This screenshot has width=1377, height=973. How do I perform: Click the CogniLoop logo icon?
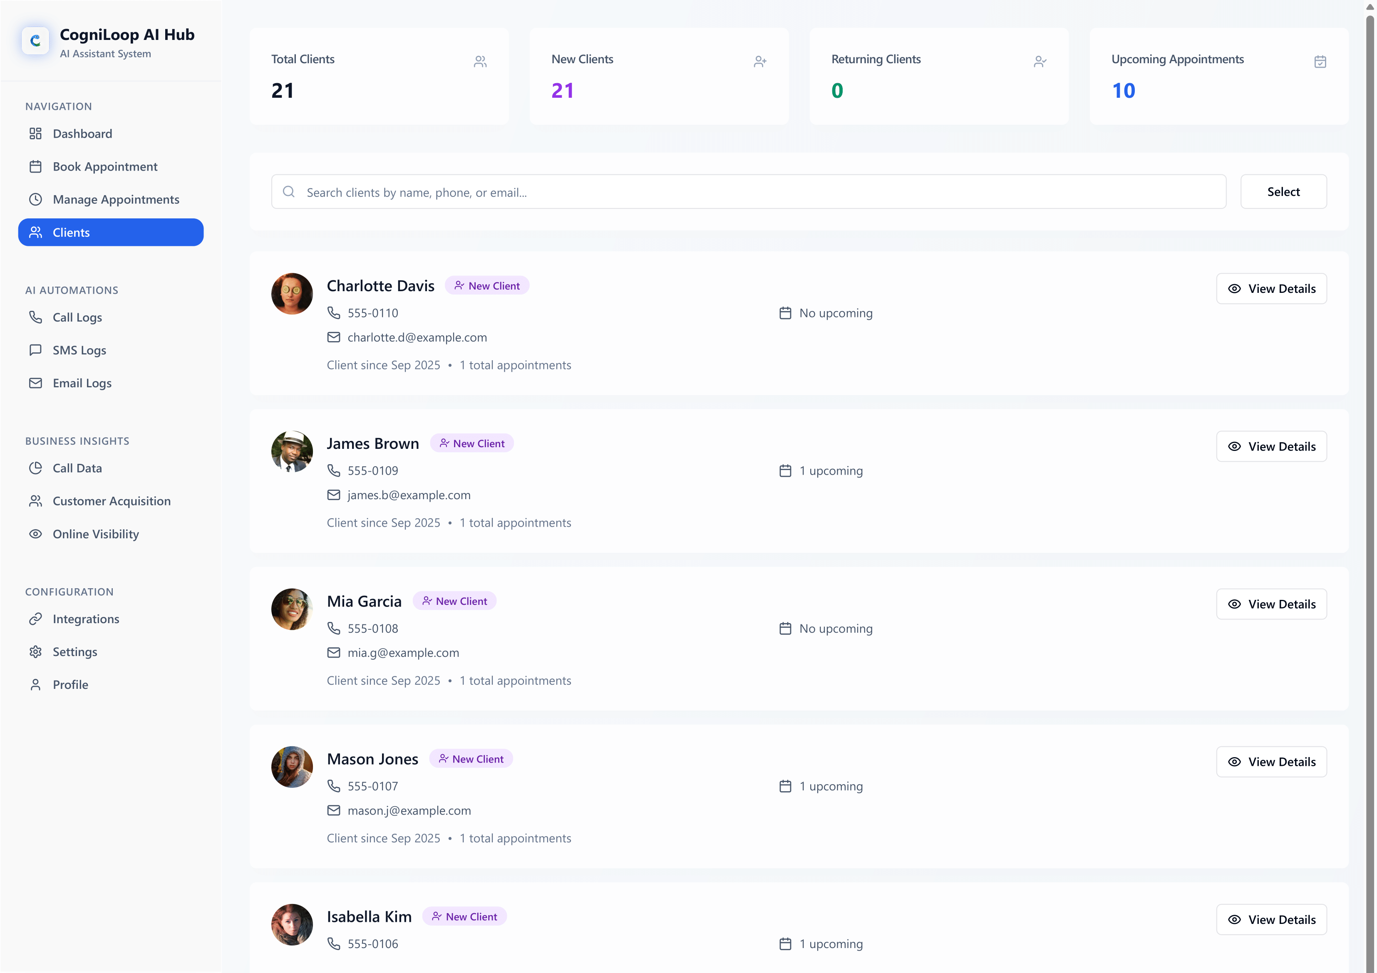click(35, 41)
